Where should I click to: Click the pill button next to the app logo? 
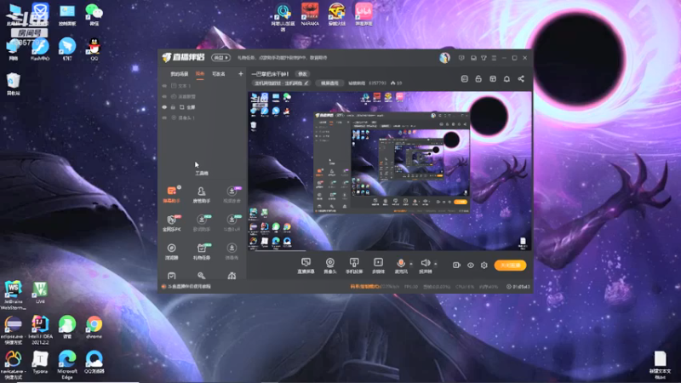(220, 57)
